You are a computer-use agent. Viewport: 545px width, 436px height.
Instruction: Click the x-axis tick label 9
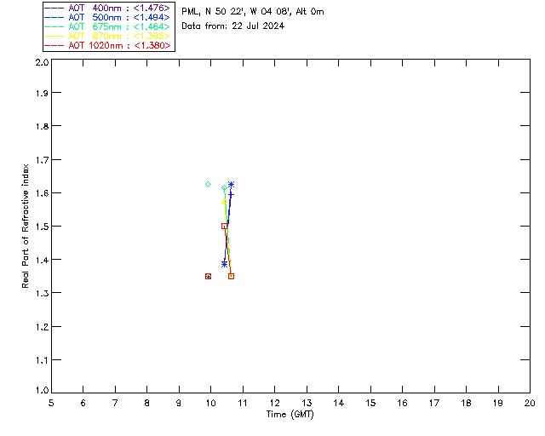point(179,403)
